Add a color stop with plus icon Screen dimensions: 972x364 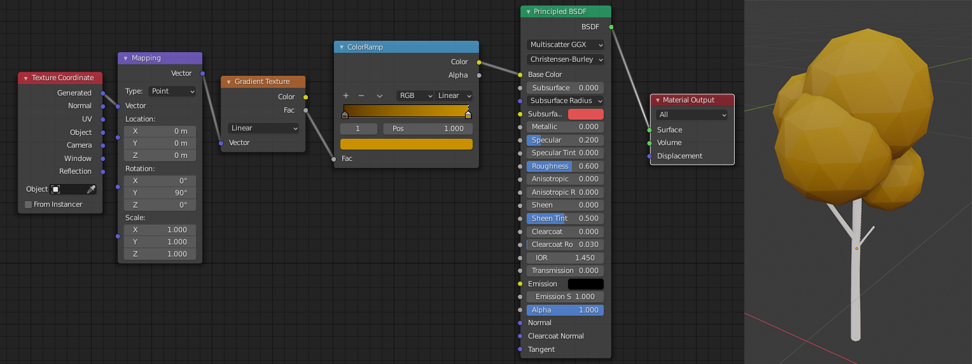point(346,95)
